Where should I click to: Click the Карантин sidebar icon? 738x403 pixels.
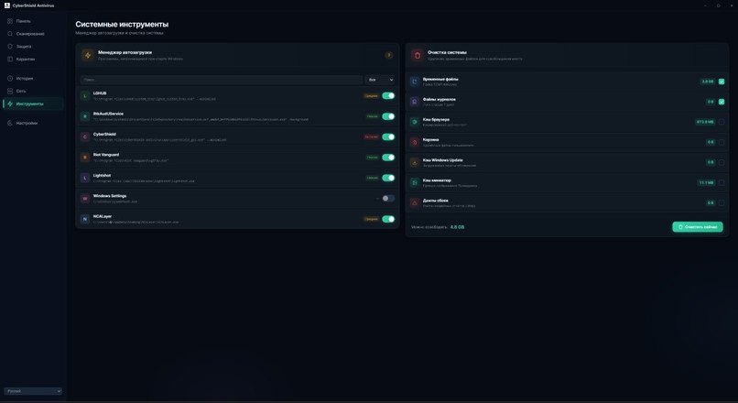[x=10, y=60]
